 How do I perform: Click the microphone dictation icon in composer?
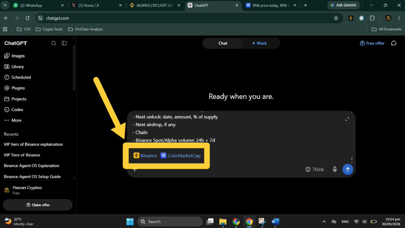tap(335, 169)
